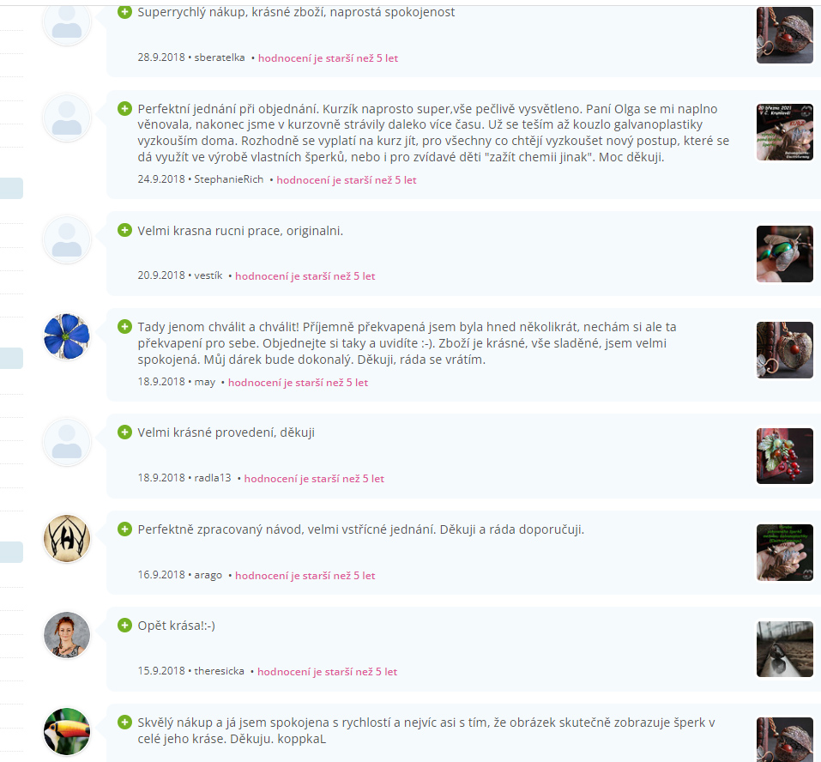This screenshot has width=821, height=762.
Task: Click the username sberatelka
Action: click(x=220, y=57)
